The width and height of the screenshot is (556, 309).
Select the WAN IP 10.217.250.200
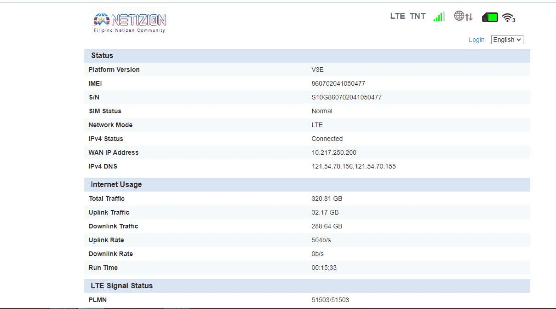(334, 152)
